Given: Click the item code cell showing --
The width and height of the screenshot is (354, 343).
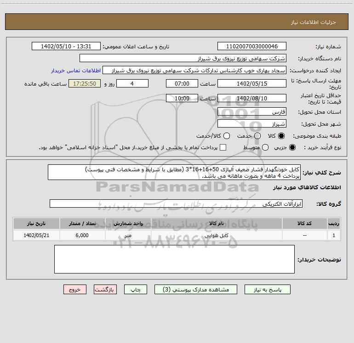Looking at the screenshot, I should point(304,235).
